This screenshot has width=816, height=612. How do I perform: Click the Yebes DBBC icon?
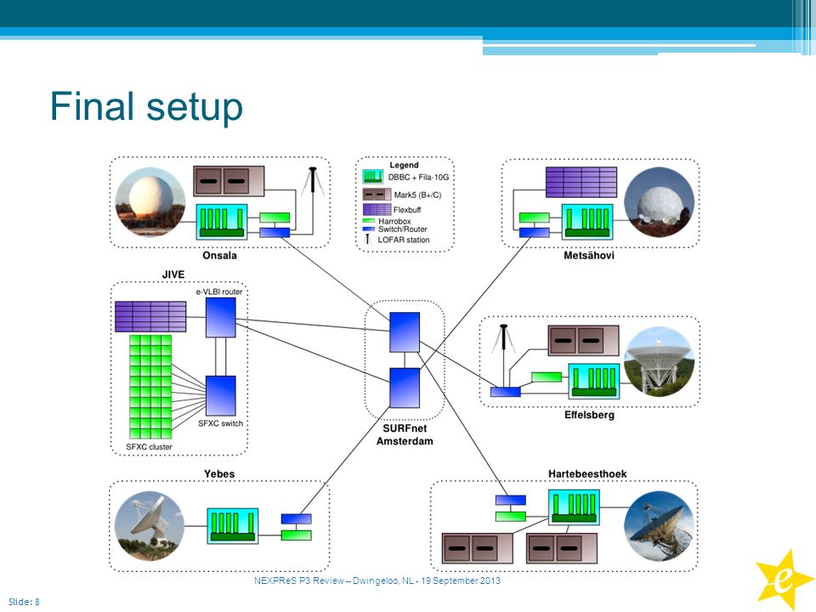point(233,526)
